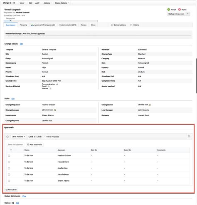Open the History tab
197x205 pixels.
coord(134,25)
